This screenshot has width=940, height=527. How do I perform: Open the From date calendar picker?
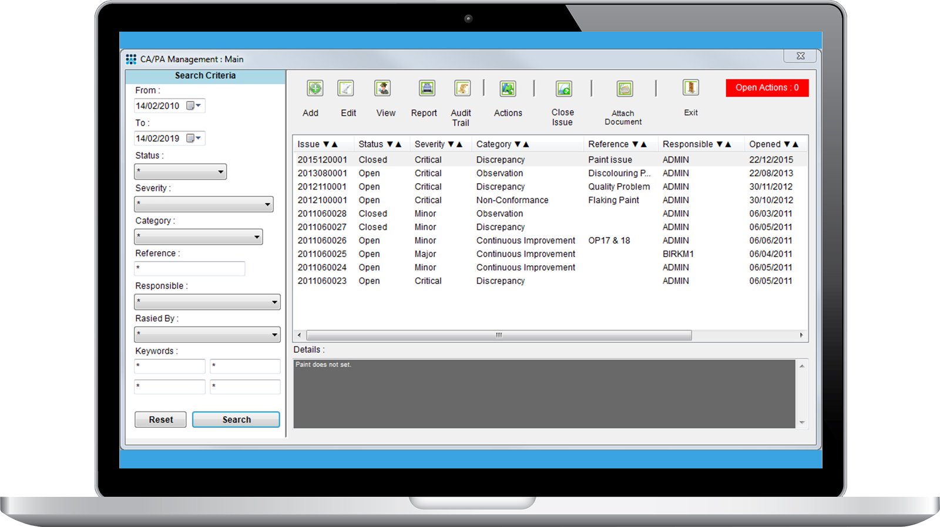tap(193, 106)
